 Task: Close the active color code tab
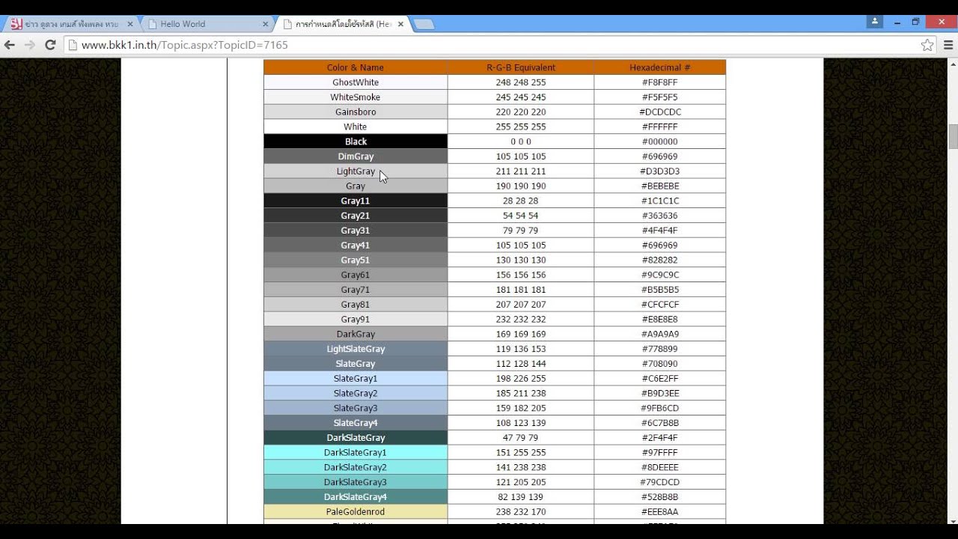pos(401,24)
